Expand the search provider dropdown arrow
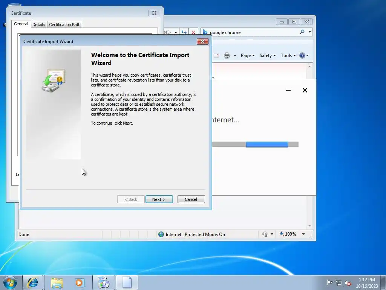Screen dimensions: 386x290 pos(310,32)
